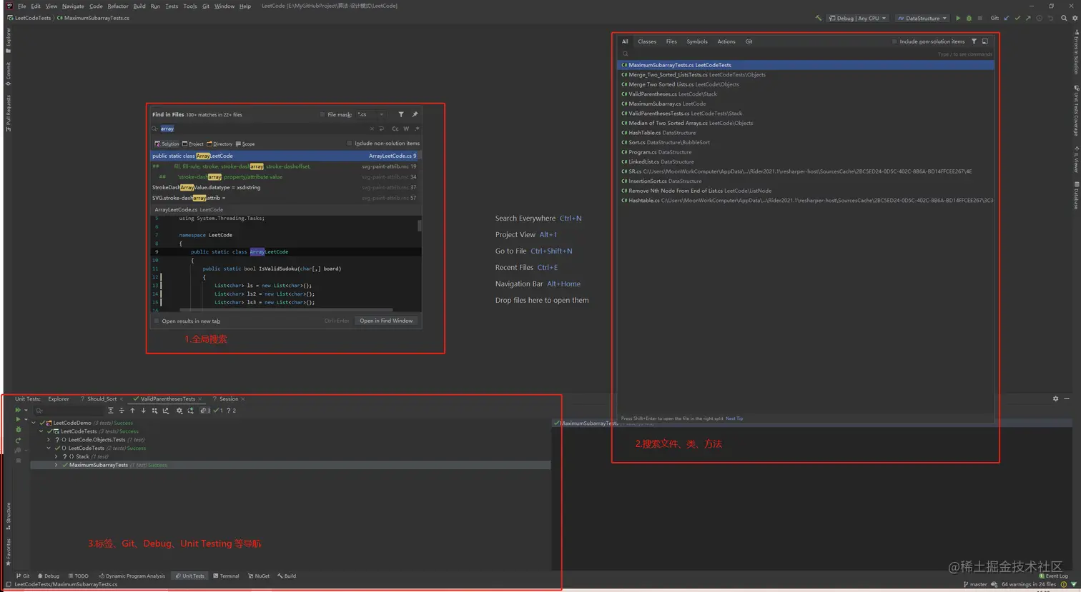1081x592 pixels.
Task: Open Dynamic Program Analysis tool window
Action: tap(132, 576)
